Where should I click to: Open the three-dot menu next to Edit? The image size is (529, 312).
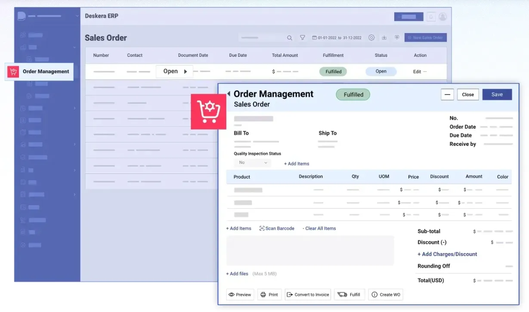click(425, 72)
